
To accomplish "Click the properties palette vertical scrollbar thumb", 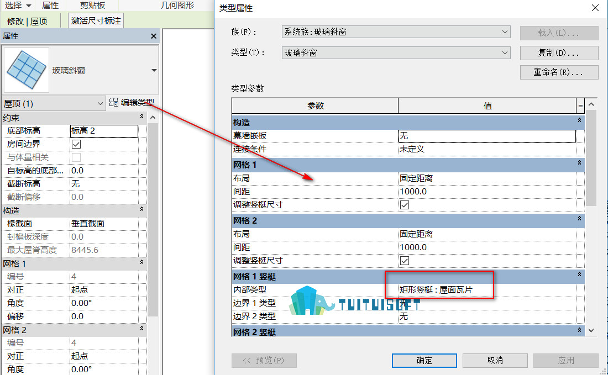I will tap(153, 220).
